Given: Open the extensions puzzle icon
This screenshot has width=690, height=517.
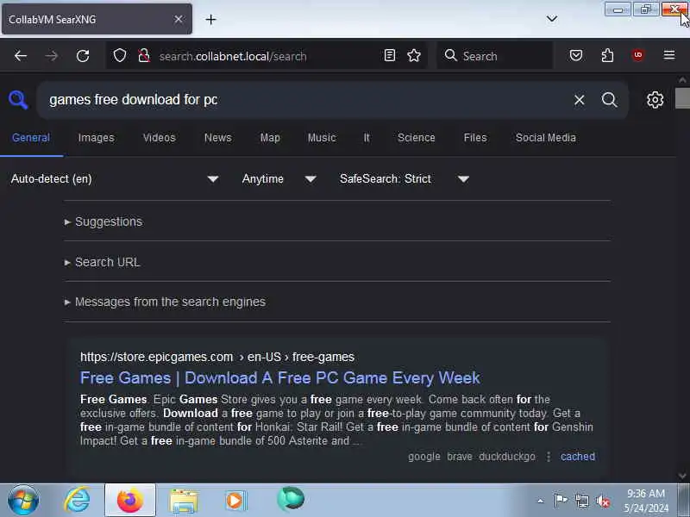Looking at the screenshot, I should point(607,55).
